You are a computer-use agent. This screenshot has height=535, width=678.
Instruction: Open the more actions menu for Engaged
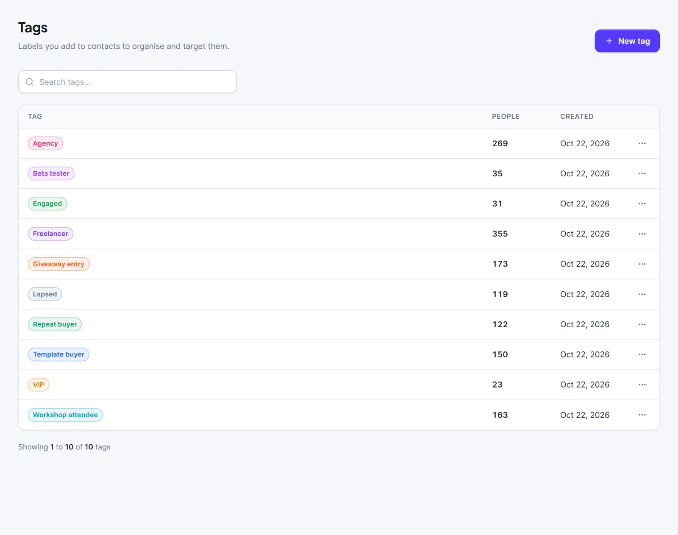pos(642,203)
